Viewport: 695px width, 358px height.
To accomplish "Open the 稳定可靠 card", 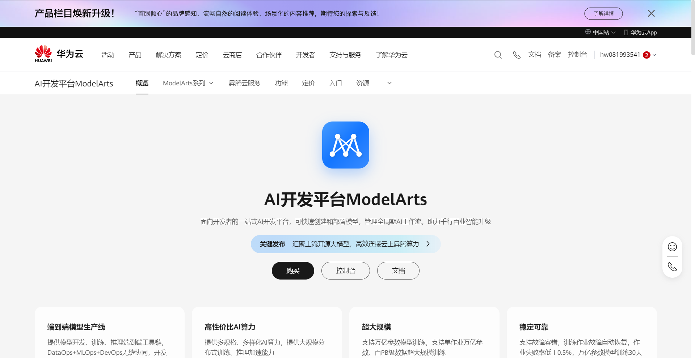I will coord(582,332).
